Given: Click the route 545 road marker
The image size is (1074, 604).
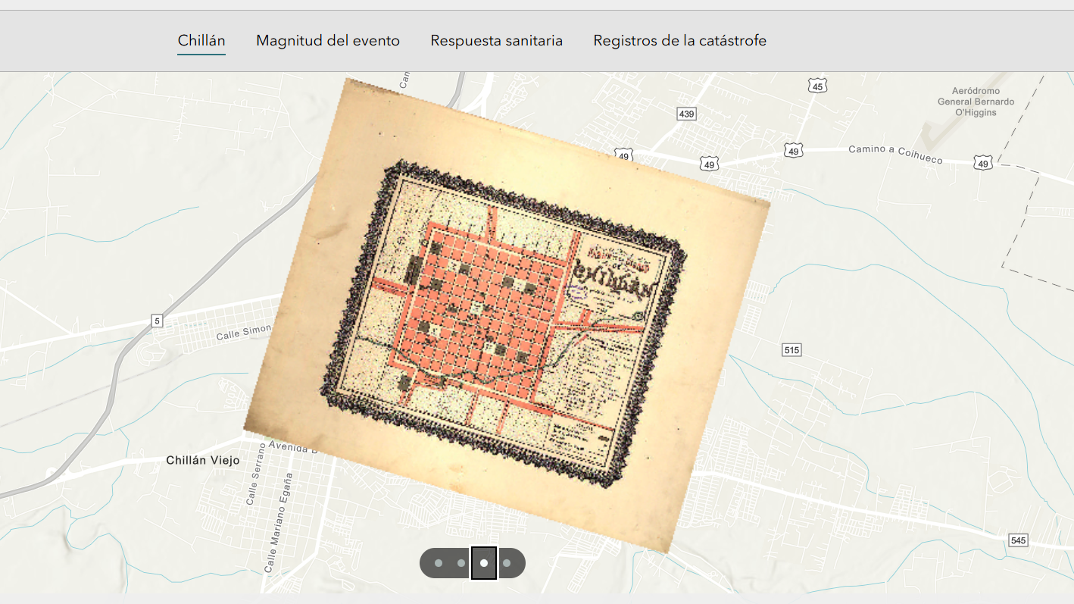Looking at the screenshot, I should pos(1019,540).
